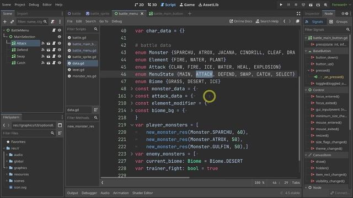Toggle visibility of Catch node
This screenshot has width=353, height=198.
pyautogui.click(x=60, y=63)
